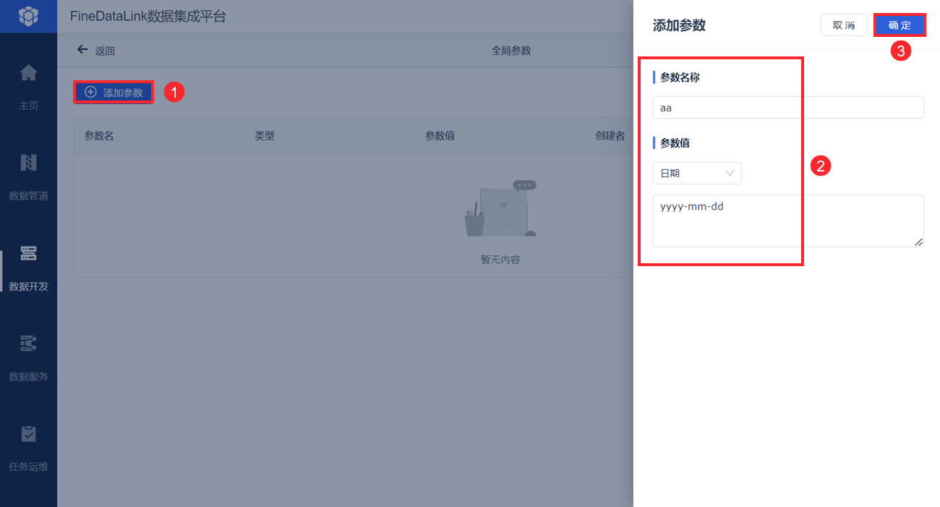Open the 任务运维 clipboard icon
940x507 pixels.
(x=28, y=434)
